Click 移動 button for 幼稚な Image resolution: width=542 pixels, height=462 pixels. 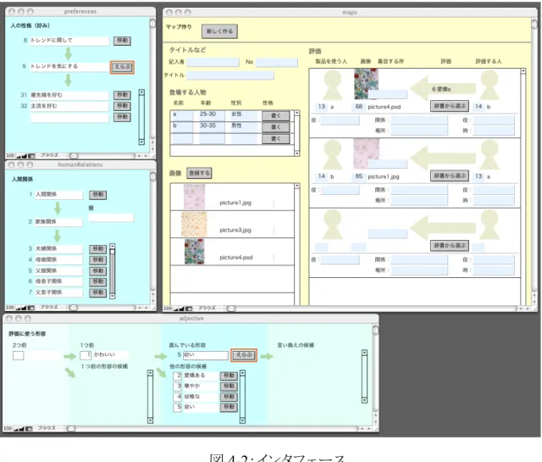point(229,397)
